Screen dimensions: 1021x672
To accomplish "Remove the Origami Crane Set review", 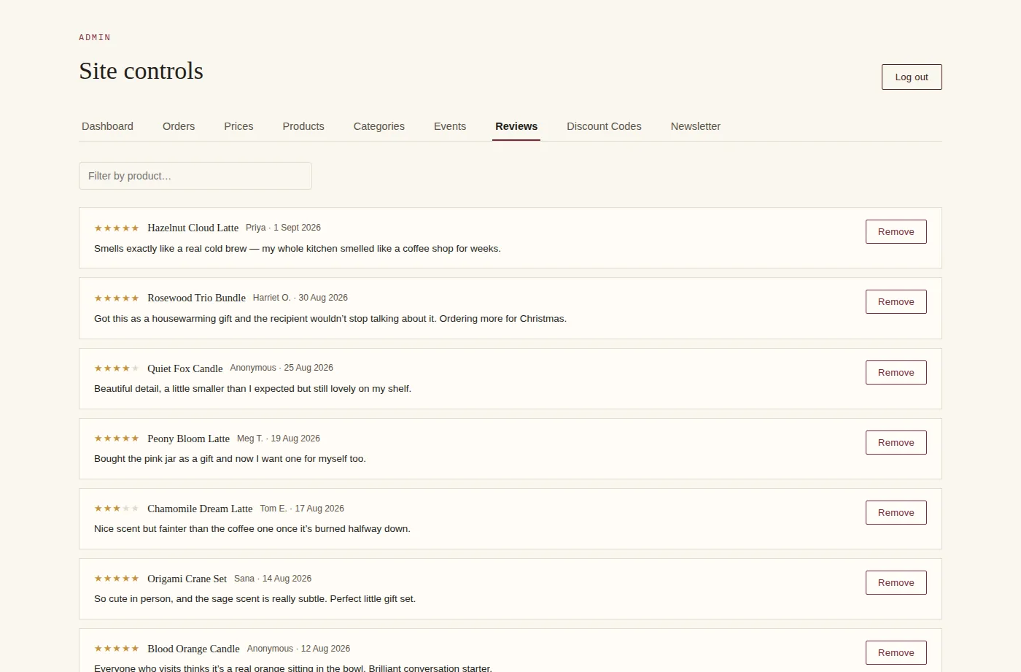I will [896, 583].
